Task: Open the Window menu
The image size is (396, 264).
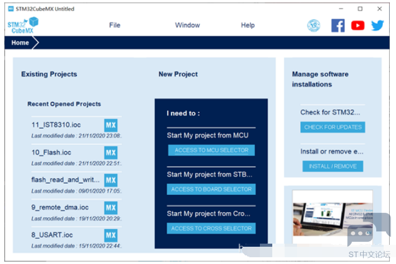Action: (x=187, y=25)
